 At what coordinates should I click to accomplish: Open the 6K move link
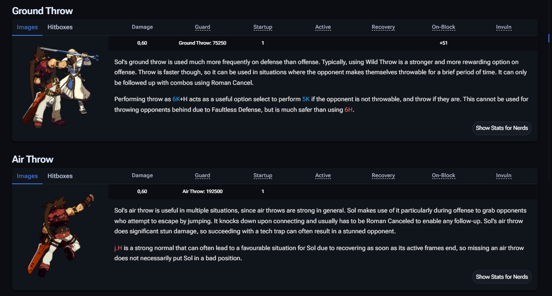[x=176, y=99]
